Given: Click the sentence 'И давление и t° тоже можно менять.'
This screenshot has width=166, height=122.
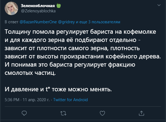Looking at the screenshot, I should tap(58, 89).
